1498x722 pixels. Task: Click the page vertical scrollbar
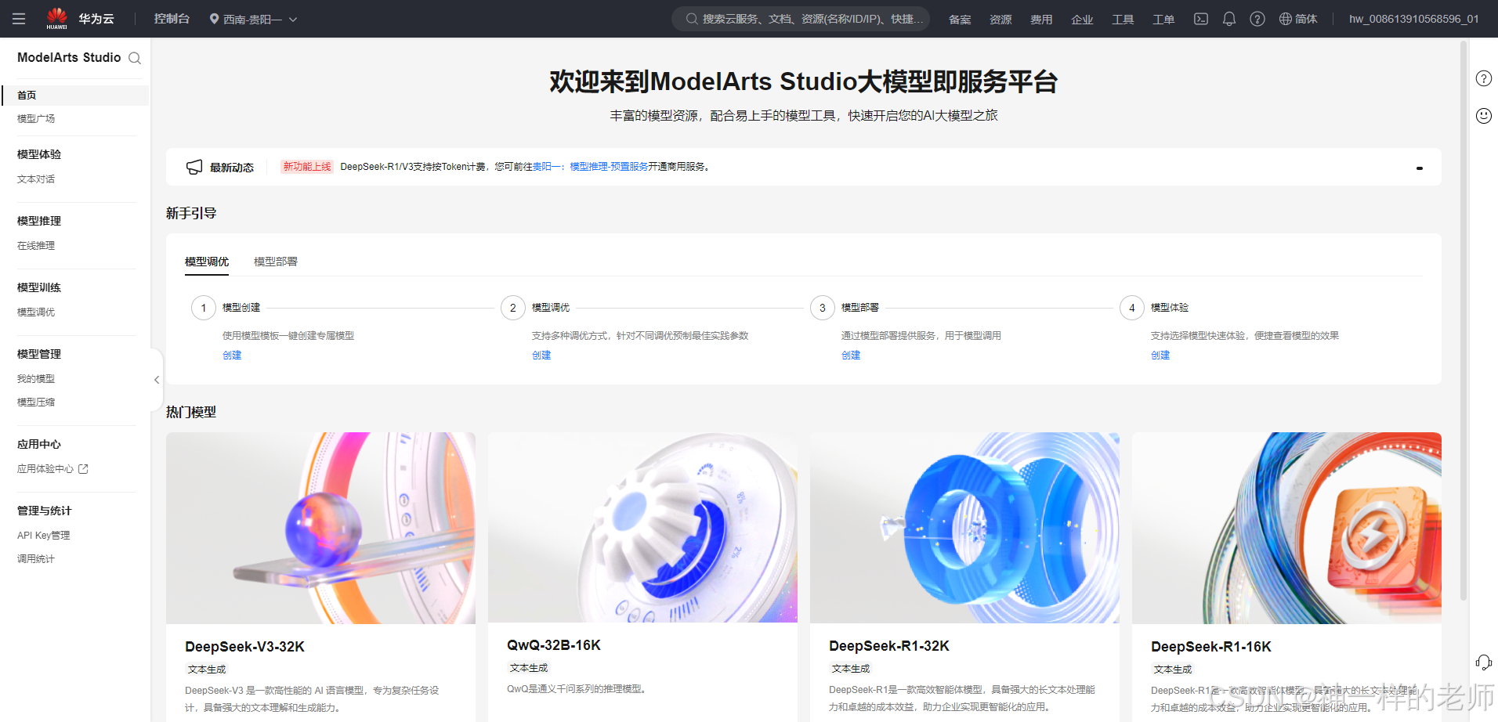[x=1464, y=321]
